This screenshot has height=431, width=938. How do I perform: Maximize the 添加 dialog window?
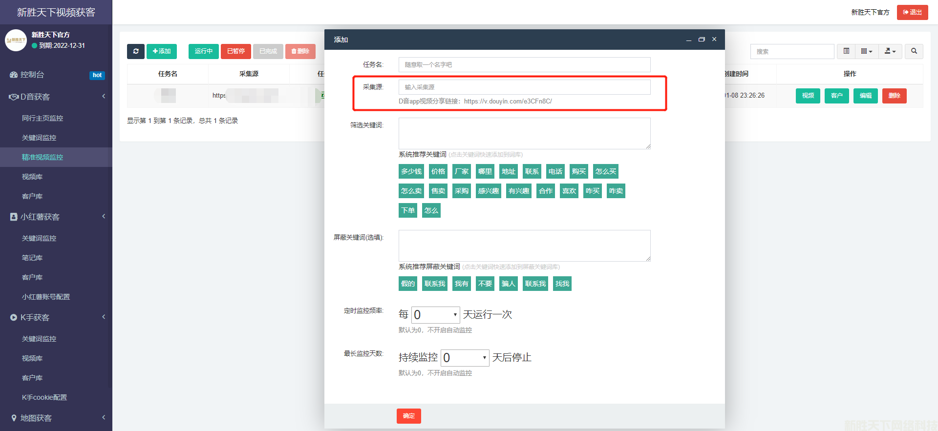pos(702,40)
